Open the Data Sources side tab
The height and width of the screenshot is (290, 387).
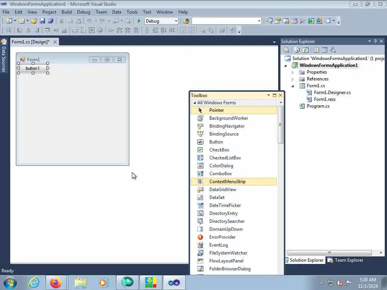(x=3, y=56)
